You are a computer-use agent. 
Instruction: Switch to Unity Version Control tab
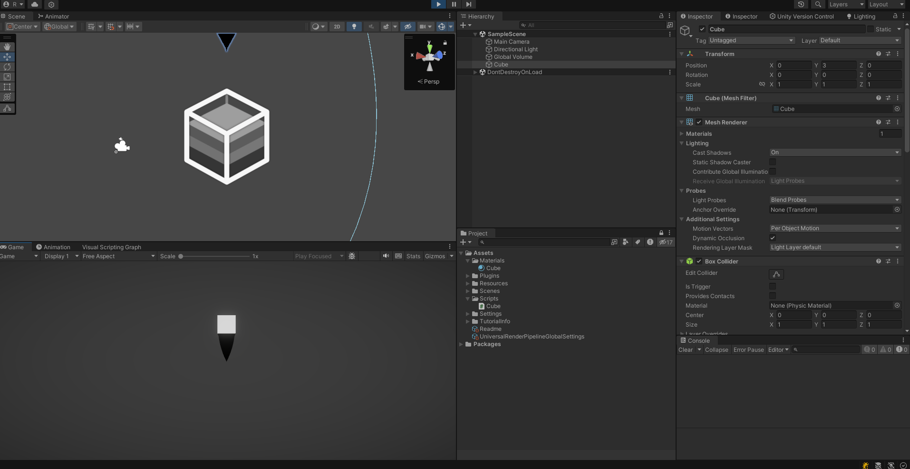tap(802, 16)
